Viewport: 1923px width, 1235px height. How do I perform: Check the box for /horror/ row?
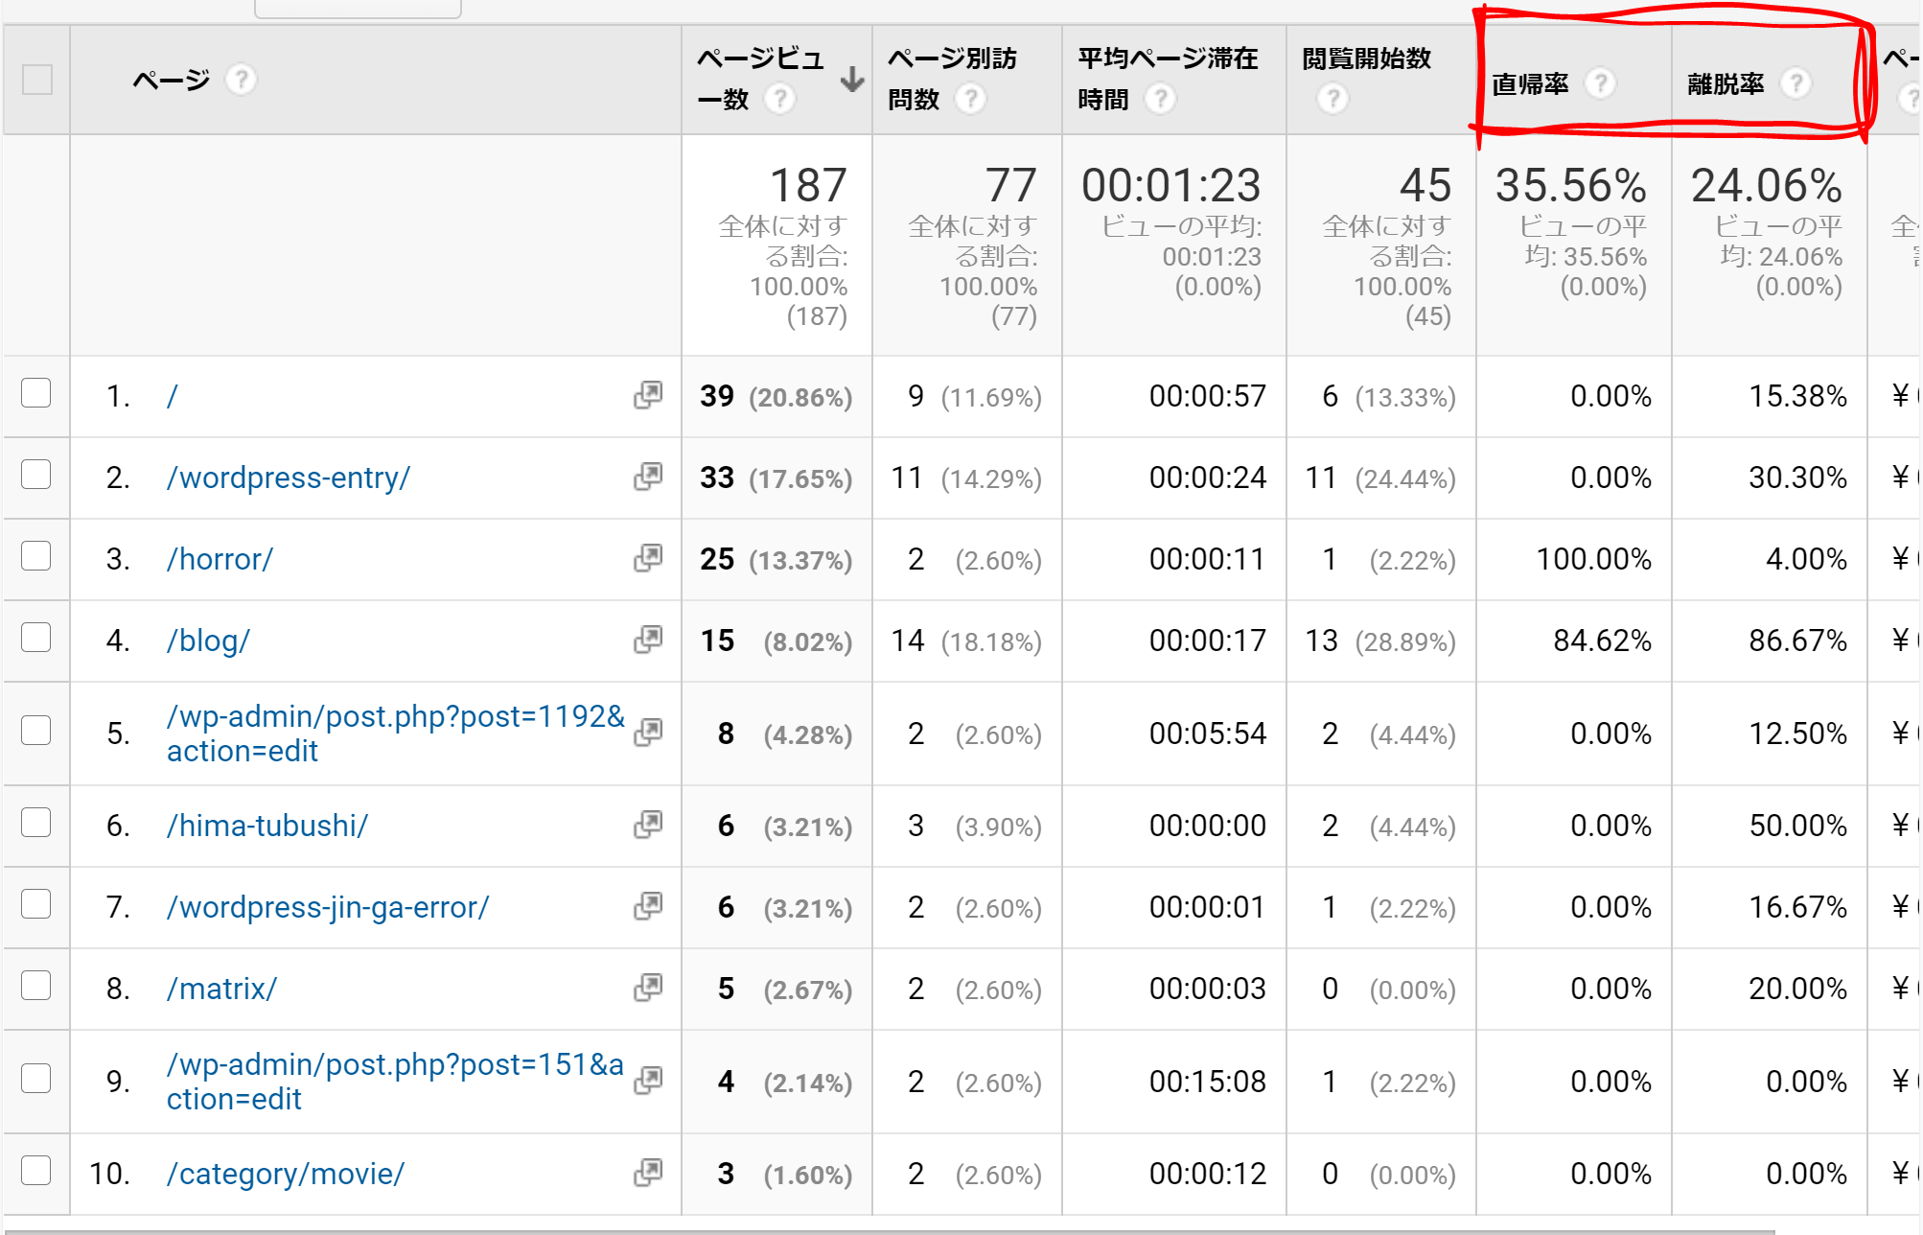[36, 556]
